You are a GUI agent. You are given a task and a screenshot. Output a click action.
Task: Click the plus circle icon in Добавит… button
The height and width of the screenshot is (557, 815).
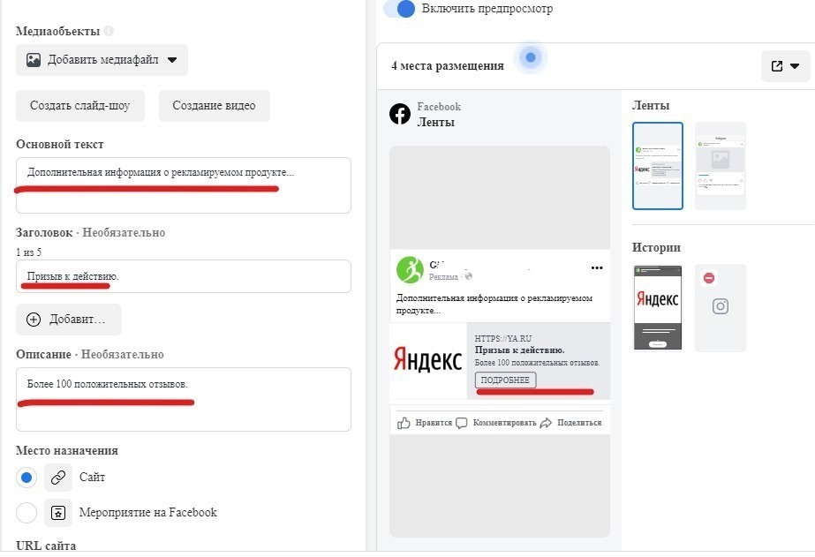tap(34, 320)
